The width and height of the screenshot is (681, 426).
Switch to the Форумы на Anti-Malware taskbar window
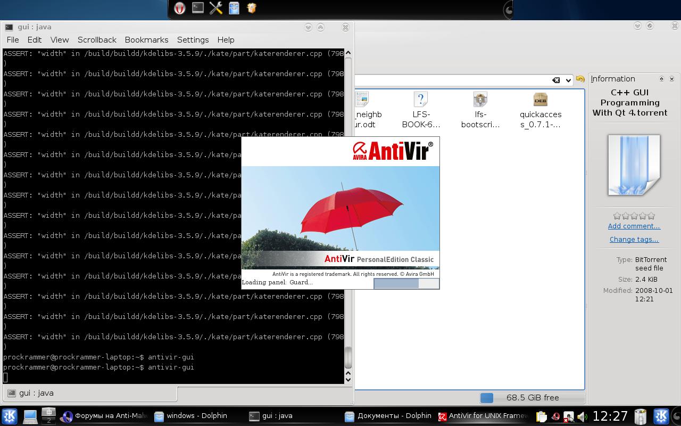point(104,416)
